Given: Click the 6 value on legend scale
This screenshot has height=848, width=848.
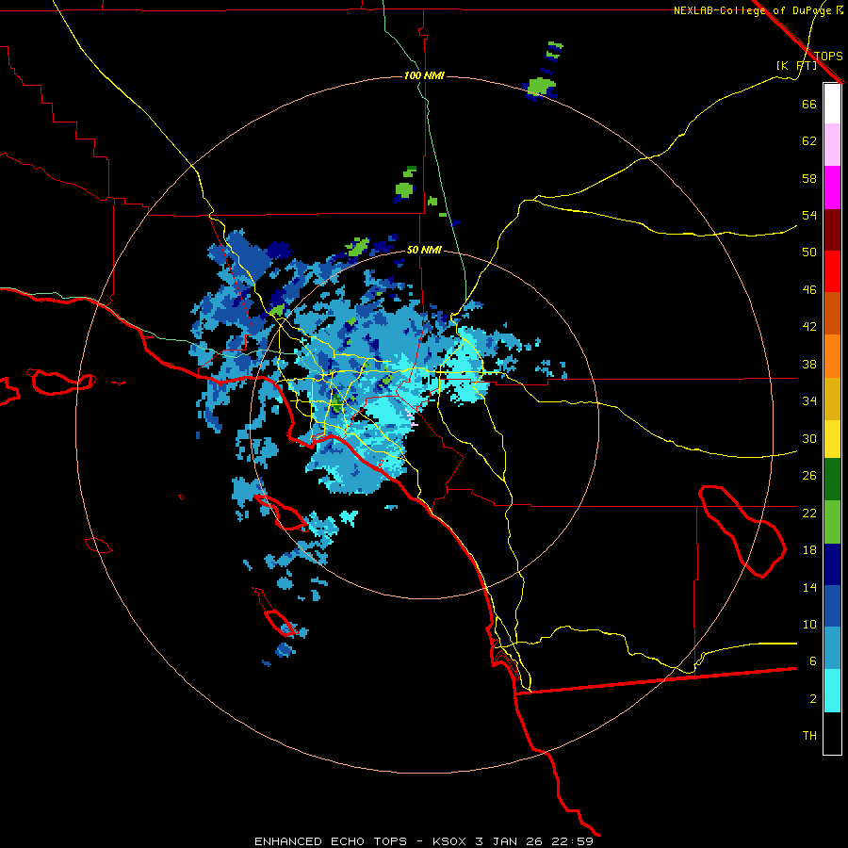Looking at the screenshot, I should [x=812, y=661].
